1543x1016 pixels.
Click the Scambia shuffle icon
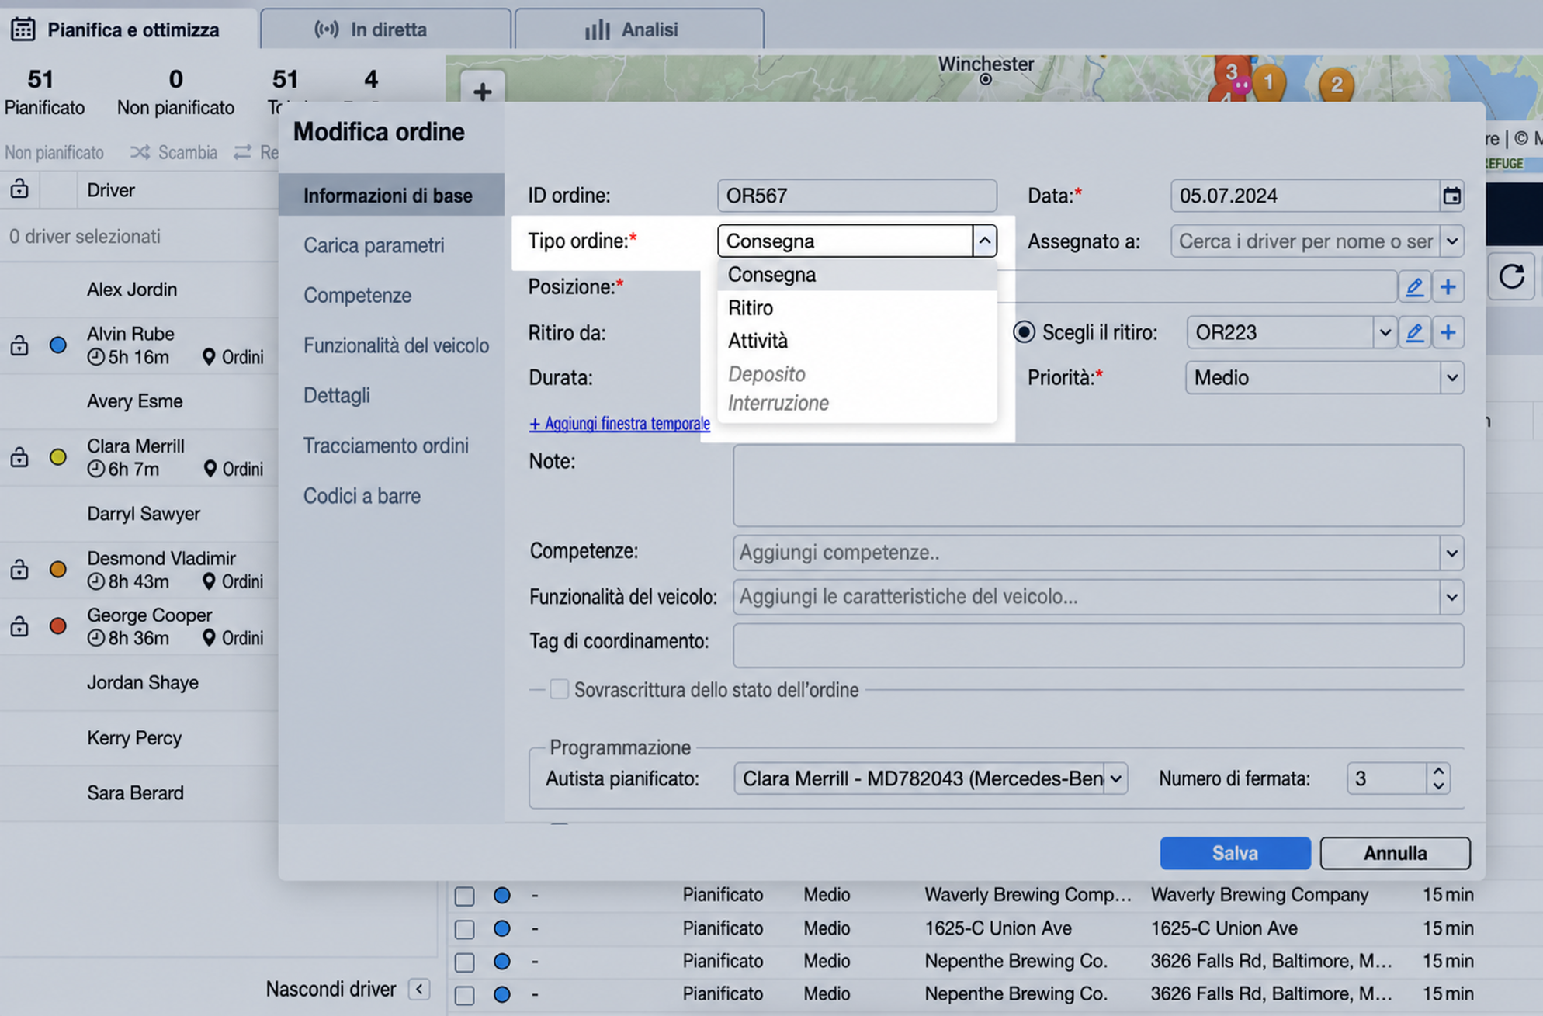(x=140, y=152)
